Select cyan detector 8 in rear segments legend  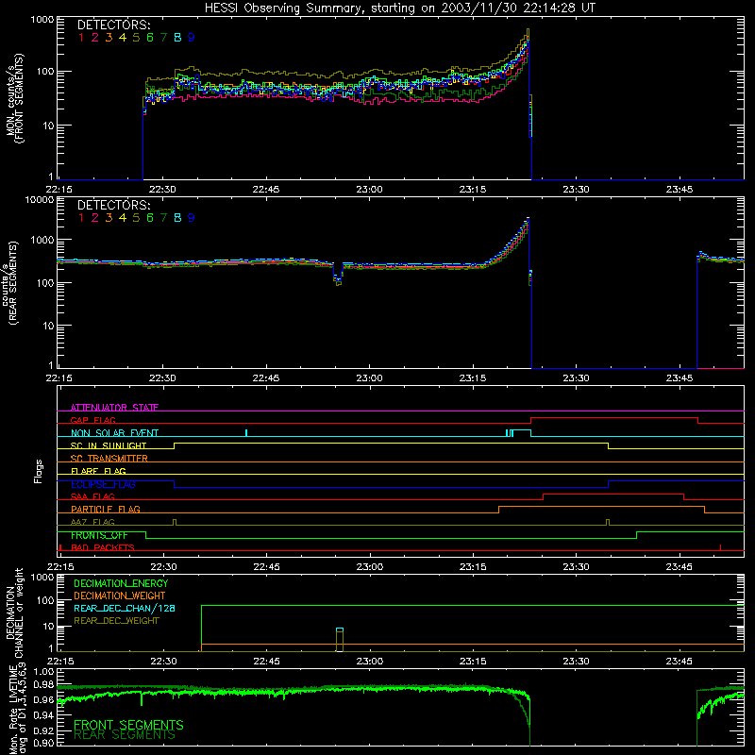click(177, 218)
